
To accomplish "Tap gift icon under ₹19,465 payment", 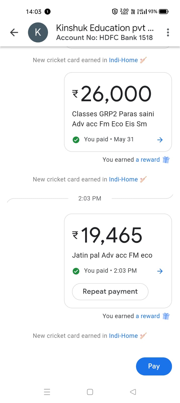I will (166, 316).
